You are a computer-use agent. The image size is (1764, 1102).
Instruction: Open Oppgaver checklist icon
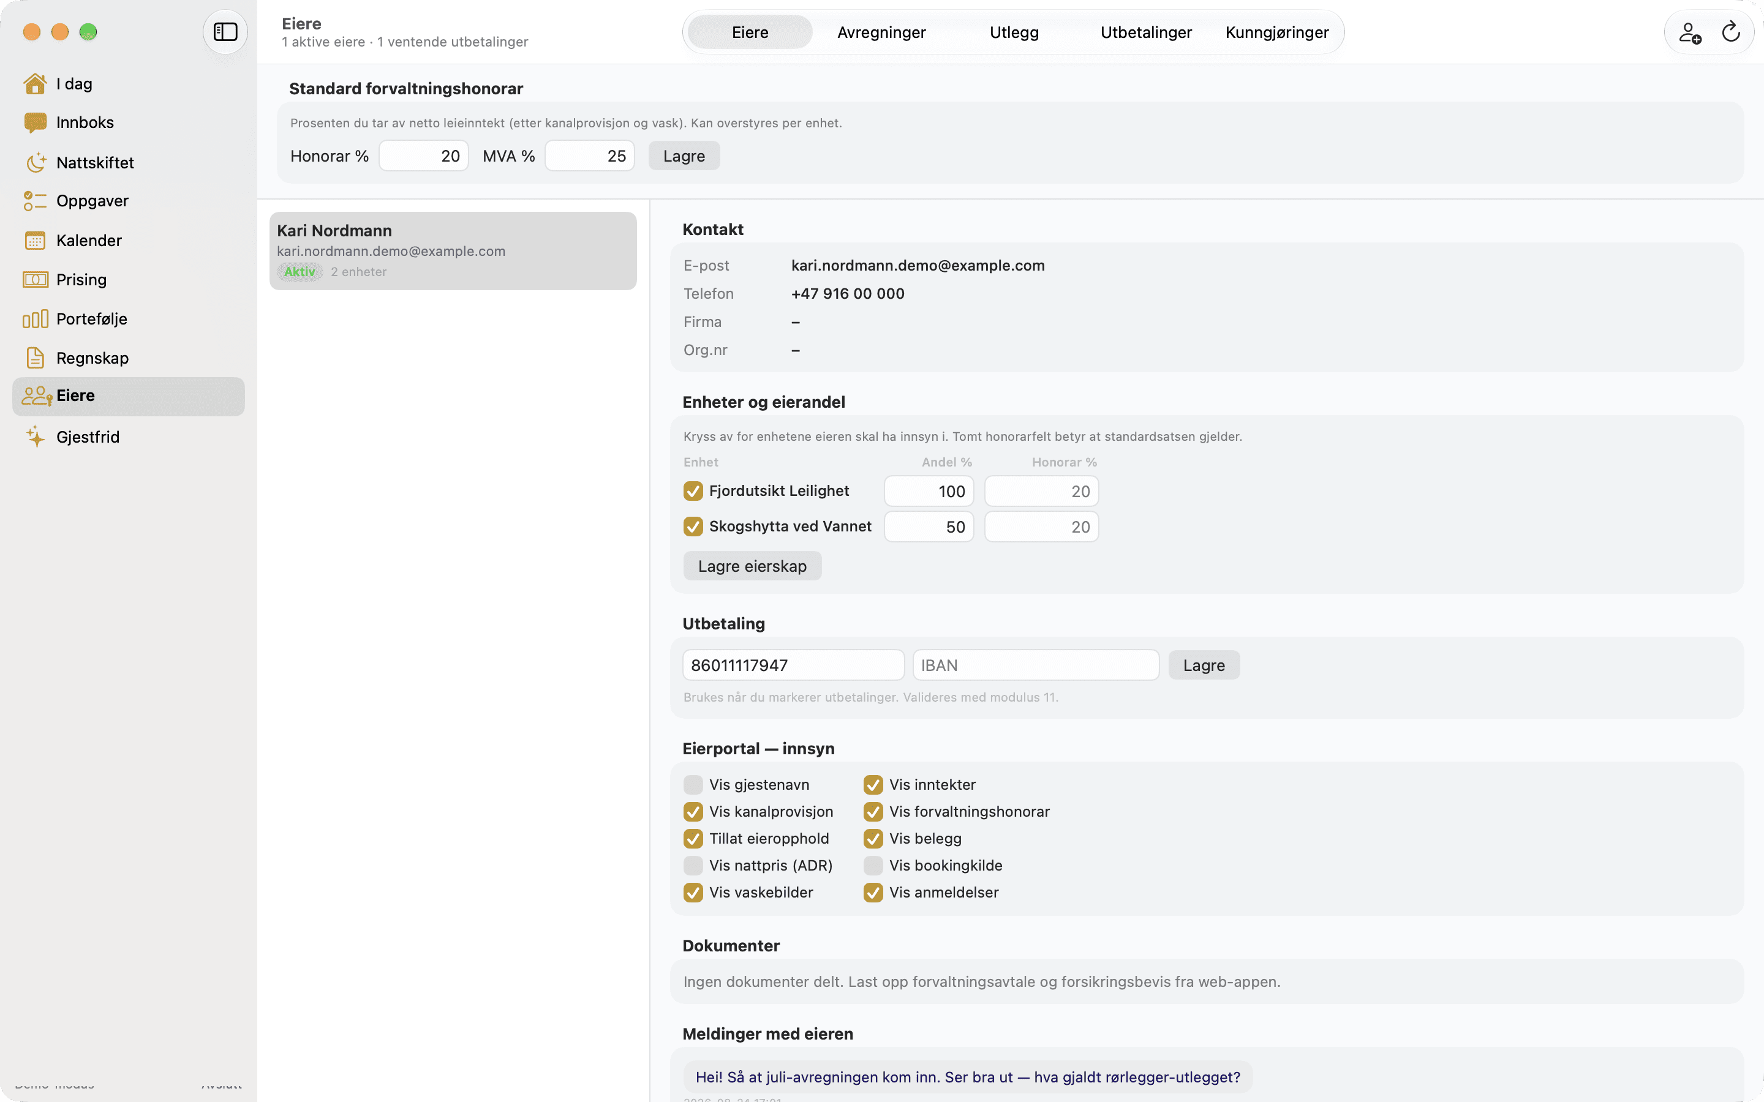[x=35, y=201]
